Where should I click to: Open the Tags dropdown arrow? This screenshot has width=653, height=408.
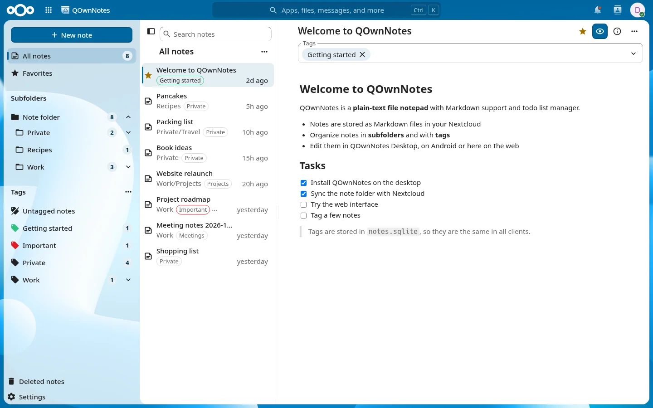(634, 53)
